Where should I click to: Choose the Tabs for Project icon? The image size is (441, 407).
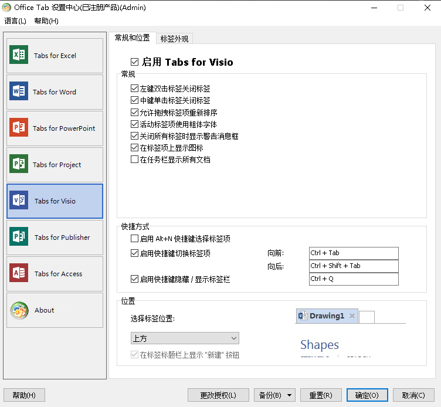pos(19,165)
